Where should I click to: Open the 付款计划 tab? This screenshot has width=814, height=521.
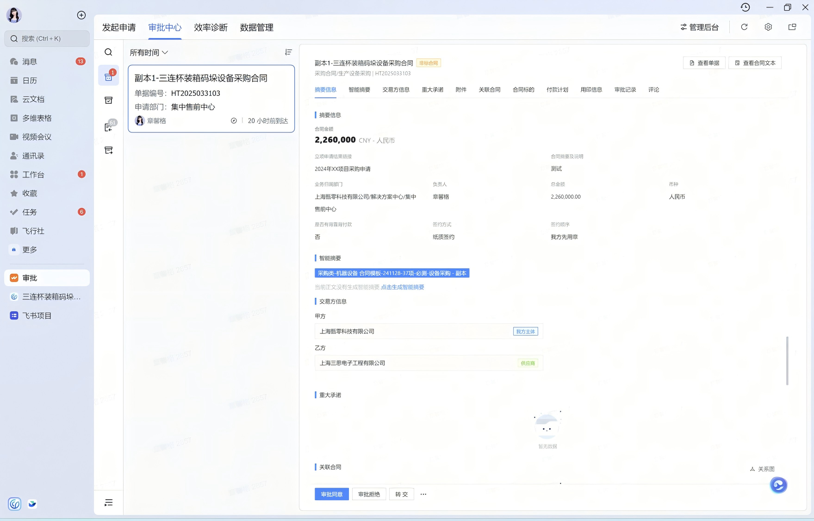tap(557, 90)
